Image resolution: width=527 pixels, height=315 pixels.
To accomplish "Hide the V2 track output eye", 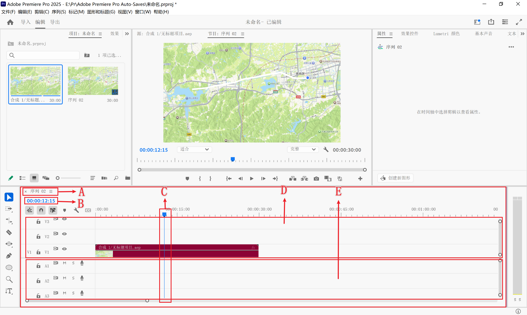I will click(64, 234).
